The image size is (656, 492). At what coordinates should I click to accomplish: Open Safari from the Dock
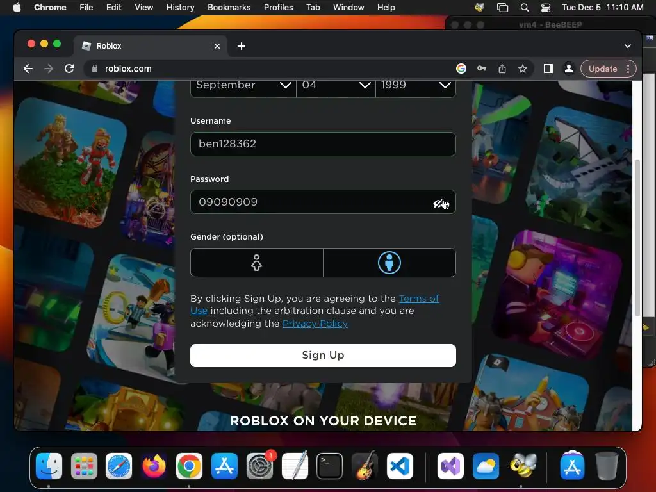click(x=119, y=466)
